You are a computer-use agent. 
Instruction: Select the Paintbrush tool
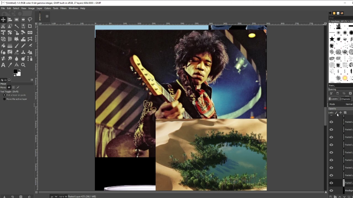click(x=17, y=46)
